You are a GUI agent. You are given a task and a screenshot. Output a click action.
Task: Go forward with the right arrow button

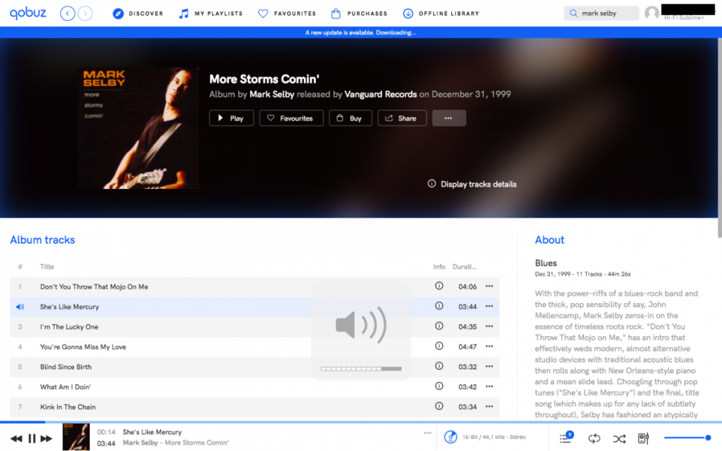[x=85, y=13]
